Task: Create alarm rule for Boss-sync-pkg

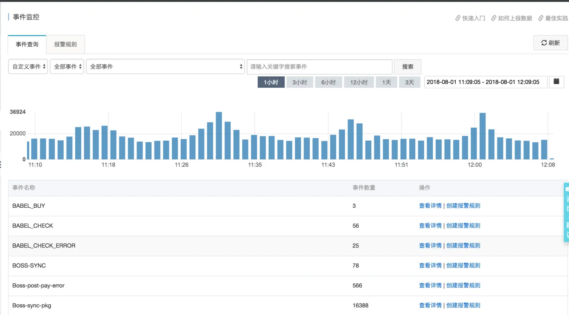Action: click(463, 305)
